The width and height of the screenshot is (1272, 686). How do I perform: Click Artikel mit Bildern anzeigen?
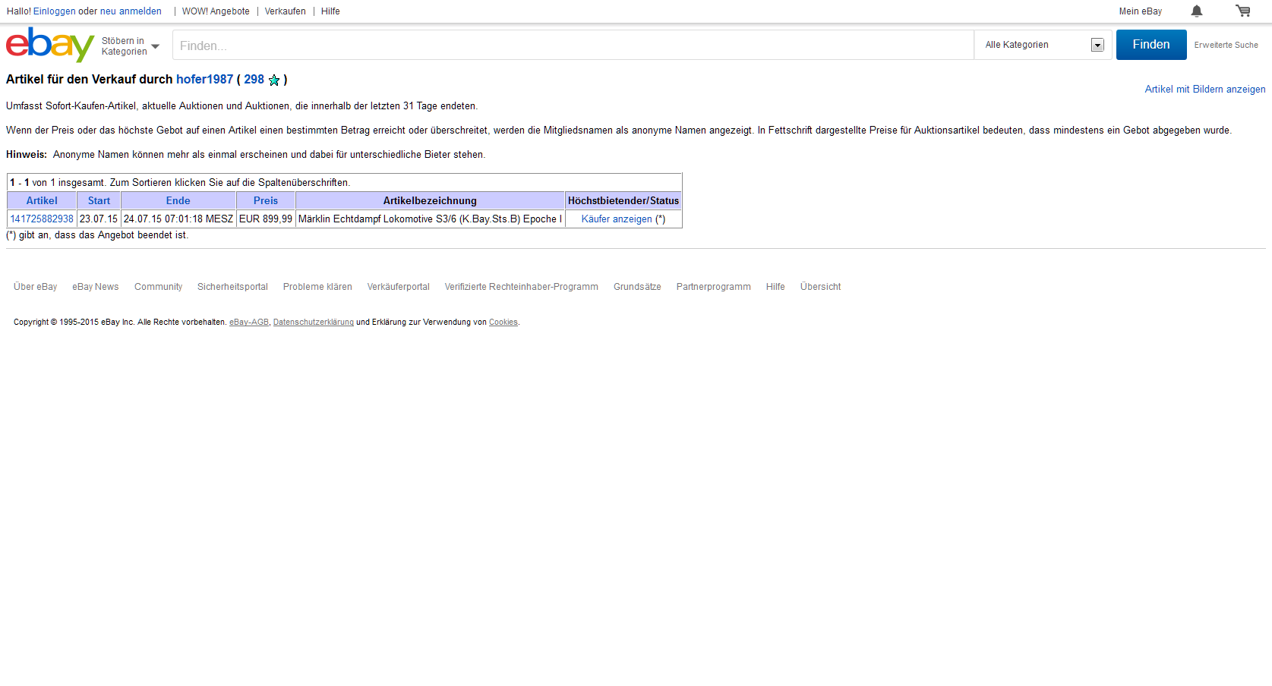point(1205,90)
